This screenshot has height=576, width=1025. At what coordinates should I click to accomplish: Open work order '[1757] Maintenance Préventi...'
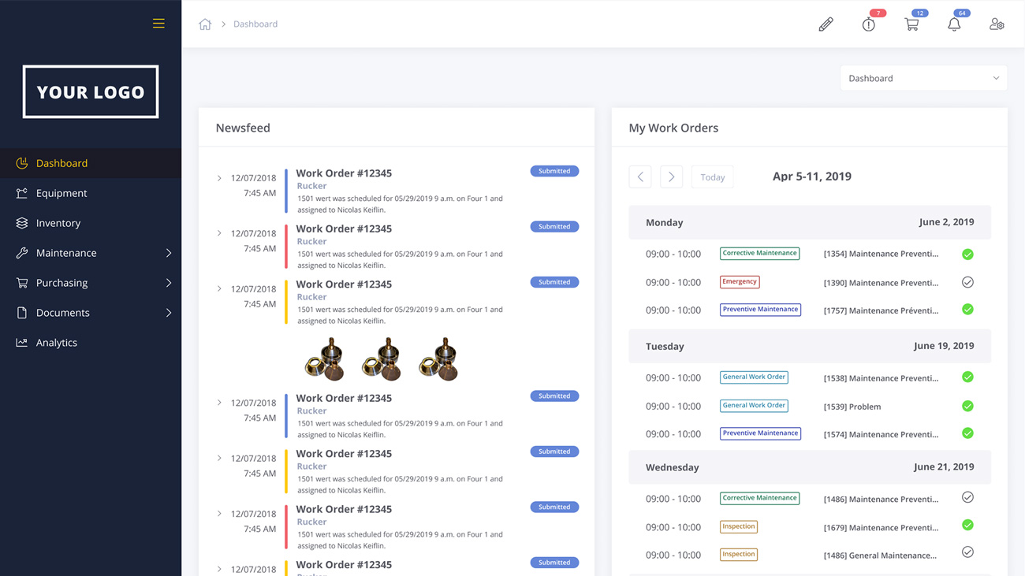tap(881, 310)
